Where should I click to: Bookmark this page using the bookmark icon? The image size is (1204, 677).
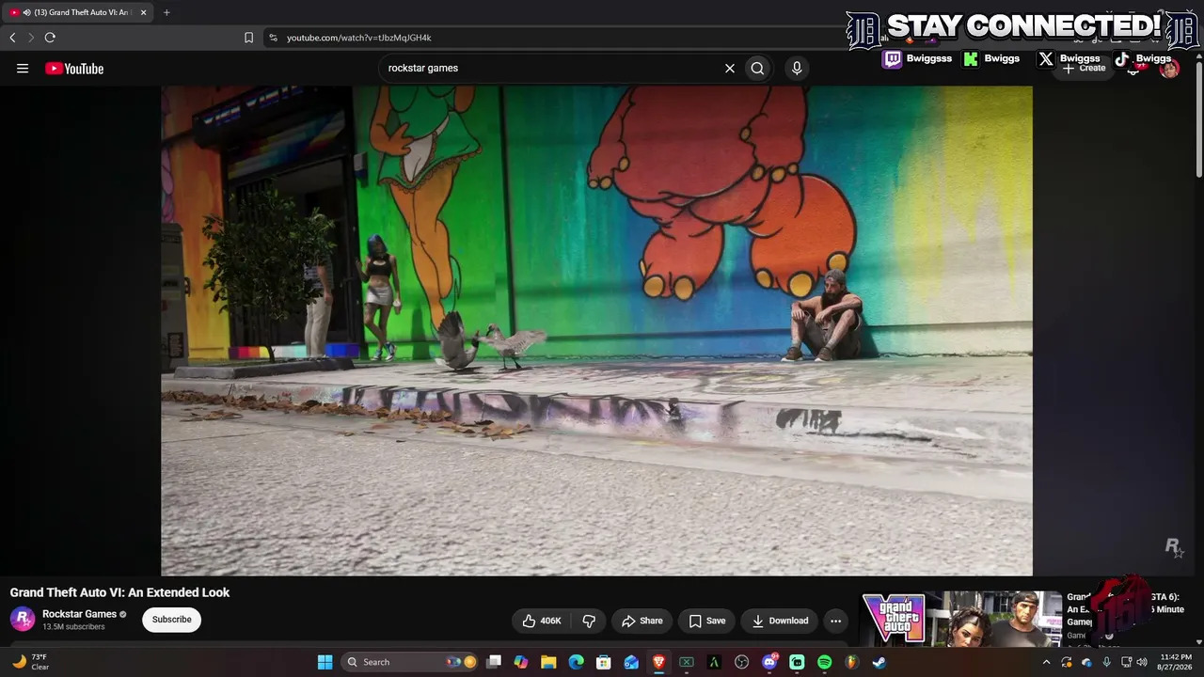pos(248,38)
